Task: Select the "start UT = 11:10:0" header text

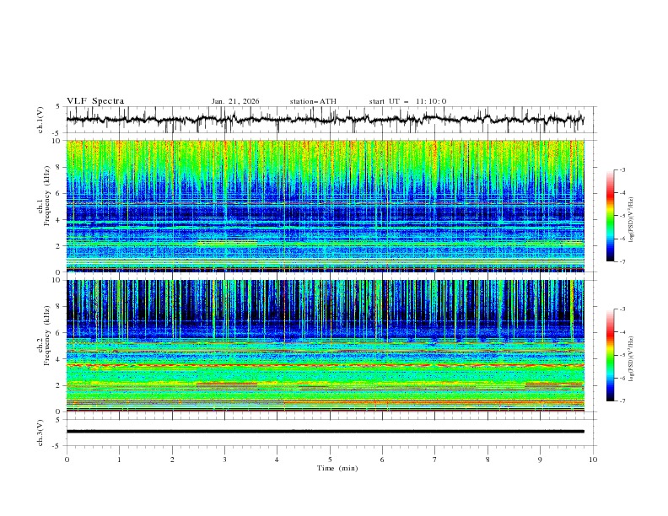Action: [x=407, y=101]
